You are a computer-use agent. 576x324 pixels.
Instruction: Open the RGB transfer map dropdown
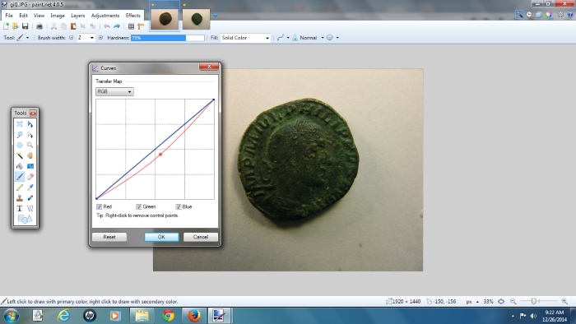(114, 92)
